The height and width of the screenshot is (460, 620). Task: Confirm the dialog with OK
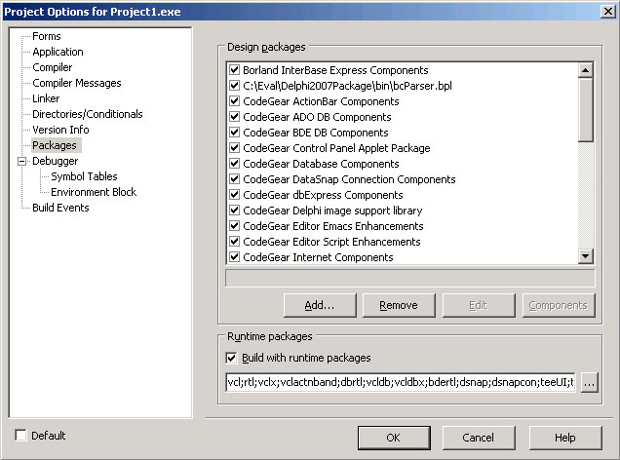393,438
